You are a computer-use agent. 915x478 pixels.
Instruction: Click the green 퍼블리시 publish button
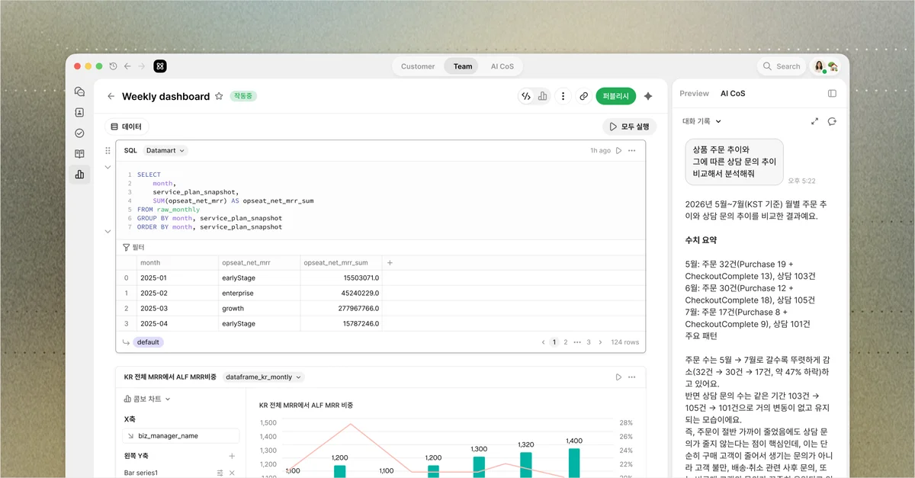pyautogui.click(x=615, y=96)
